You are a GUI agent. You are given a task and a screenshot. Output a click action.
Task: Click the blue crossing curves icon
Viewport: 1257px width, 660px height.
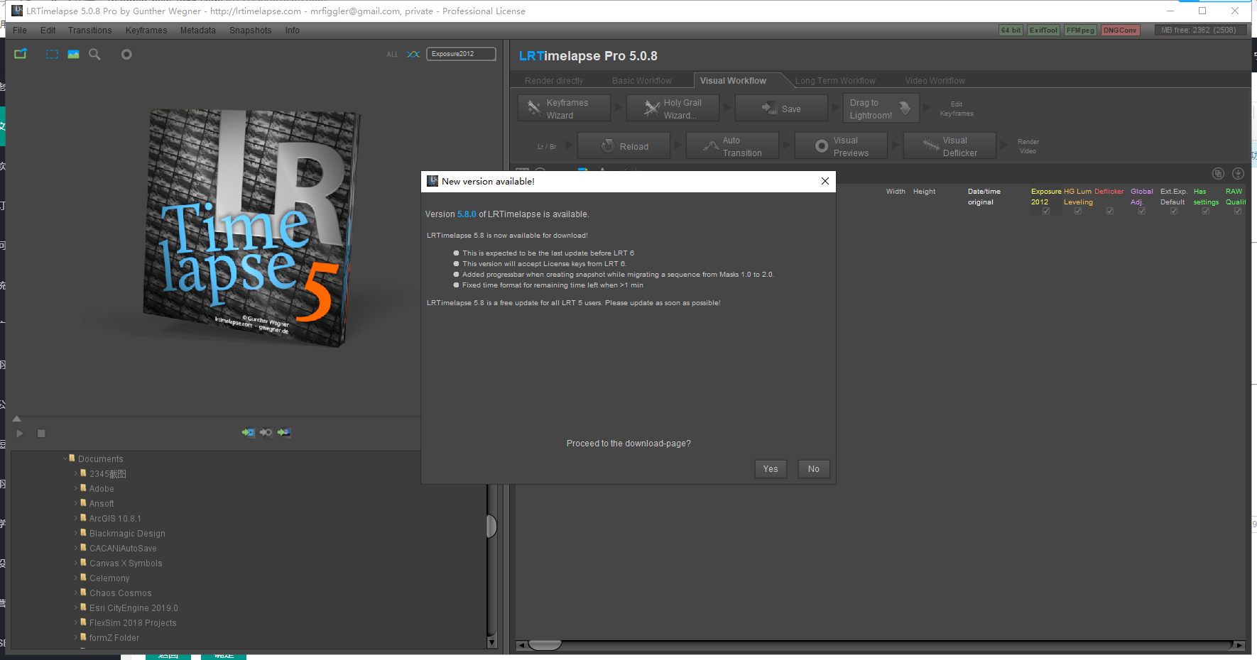tap(413, 54)
